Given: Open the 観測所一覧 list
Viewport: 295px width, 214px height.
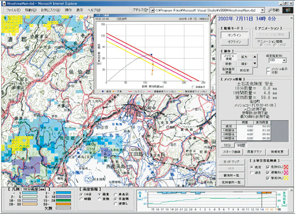Looking at the screenshot, I should 231,175.
